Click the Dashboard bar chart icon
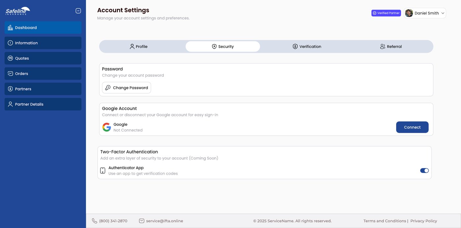The image size is (461, 228). (x=10, y=28)
